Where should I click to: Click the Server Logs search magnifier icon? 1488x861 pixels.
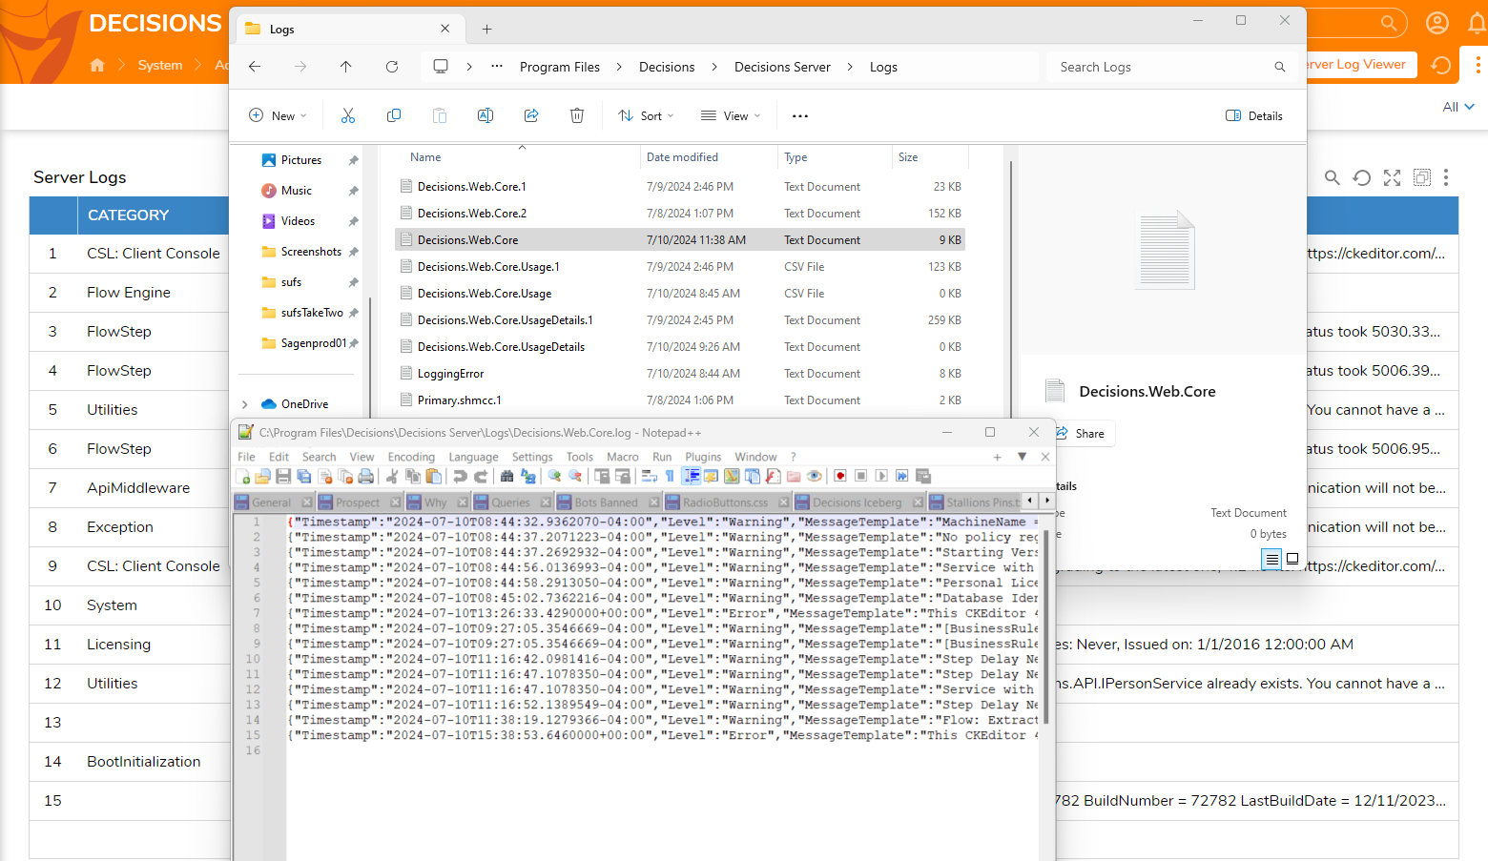coord(1333,177)
